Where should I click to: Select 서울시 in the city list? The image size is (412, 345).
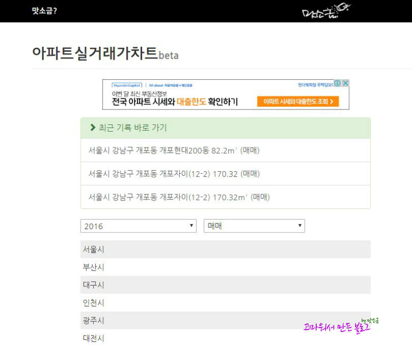click(x=226, y=249)
